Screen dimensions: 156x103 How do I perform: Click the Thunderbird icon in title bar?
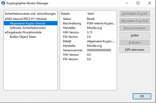3,3
